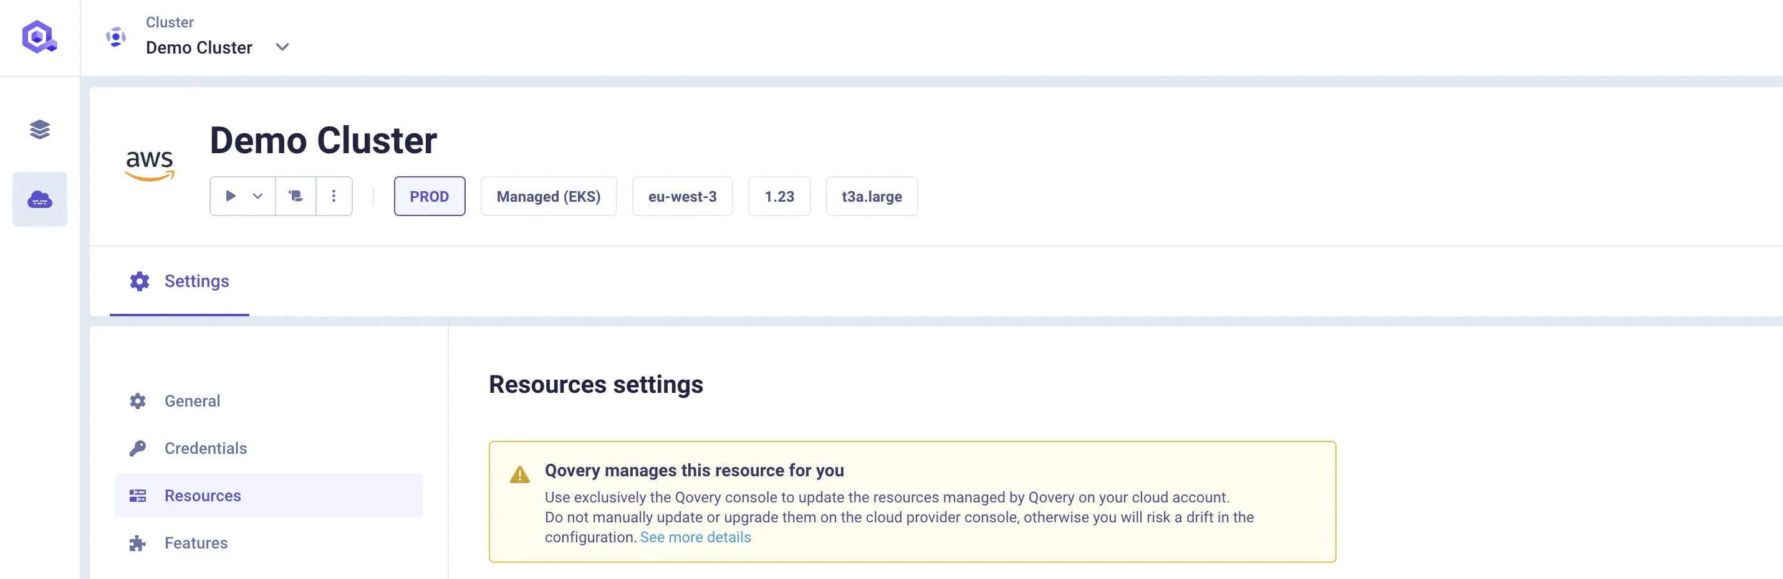Click the Resources settings heading
1783x579 pixels.
[596, 384]
